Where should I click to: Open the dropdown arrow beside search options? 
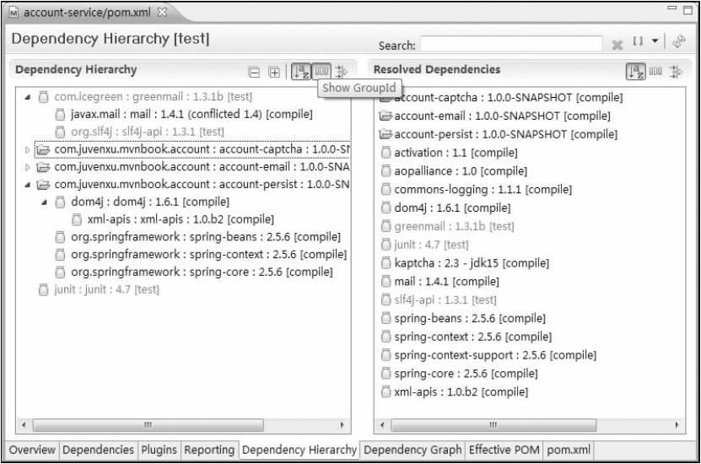(655, 43)
